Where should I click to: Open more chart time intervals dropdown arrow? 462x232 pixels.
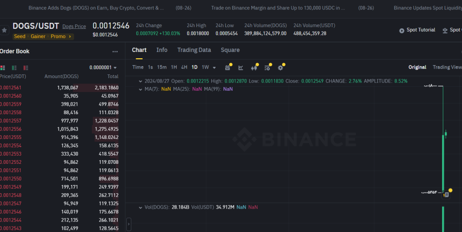click(214, 68)
